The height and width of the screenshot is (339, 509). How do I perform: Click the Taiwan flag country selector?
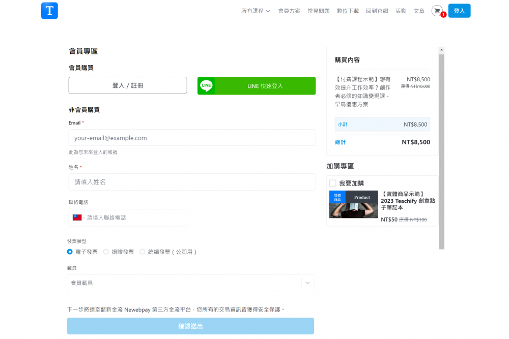click(x=77, y=218)
